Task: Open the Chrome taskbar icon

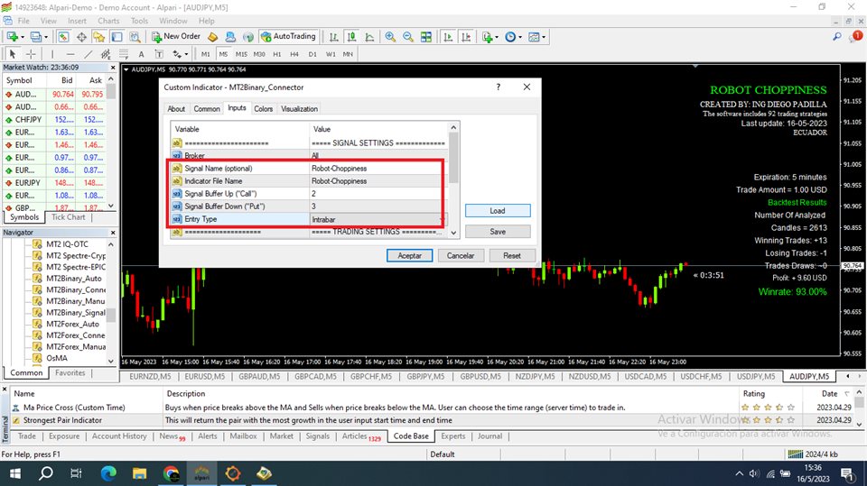Action: click(171, 473)
